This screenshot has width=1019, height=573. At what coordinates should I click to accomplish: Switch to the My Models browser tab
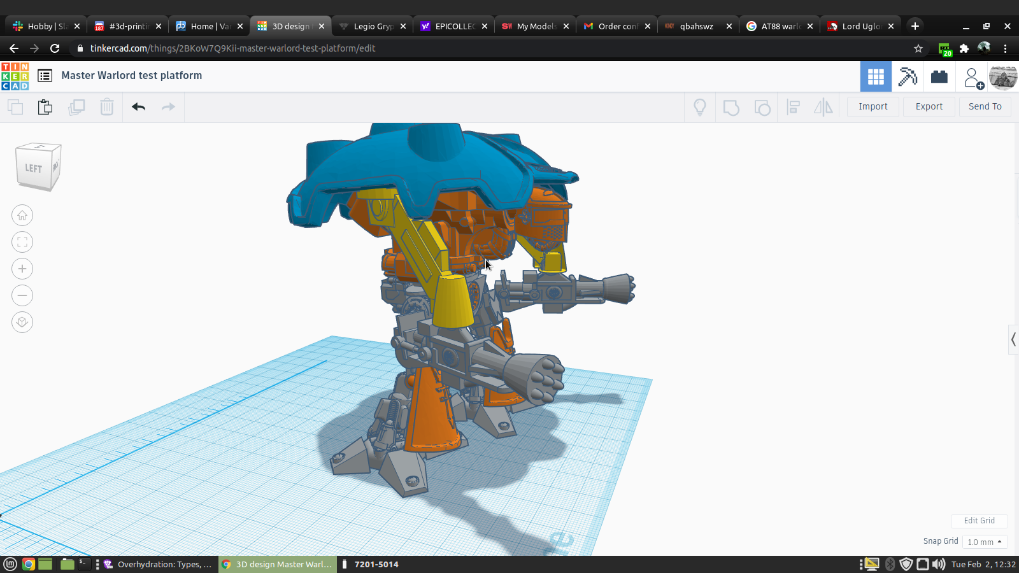(x=536, y=26)
